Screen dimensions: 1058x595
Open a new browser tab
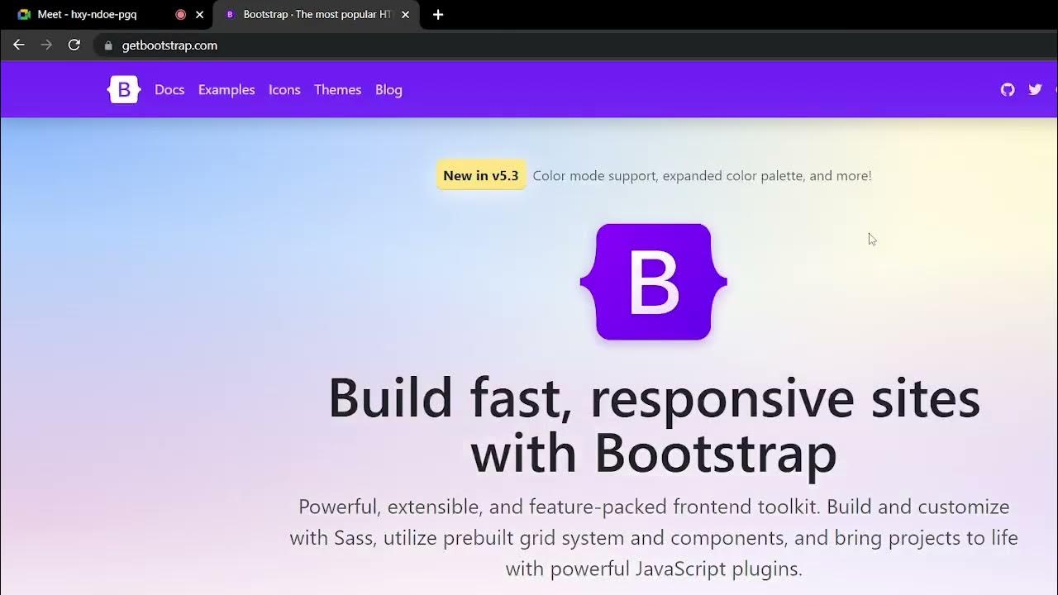tap(438, 15)
